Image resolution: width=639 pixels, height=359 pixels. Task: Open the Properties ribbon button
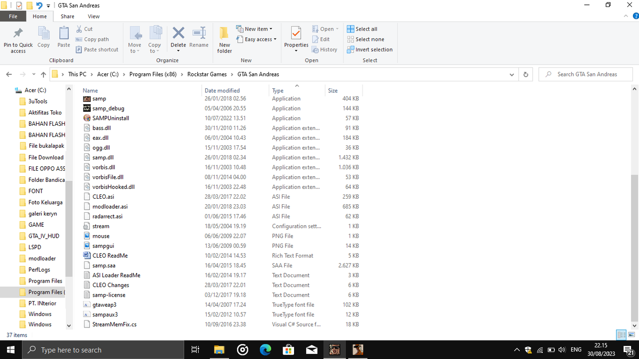point(296,40)
